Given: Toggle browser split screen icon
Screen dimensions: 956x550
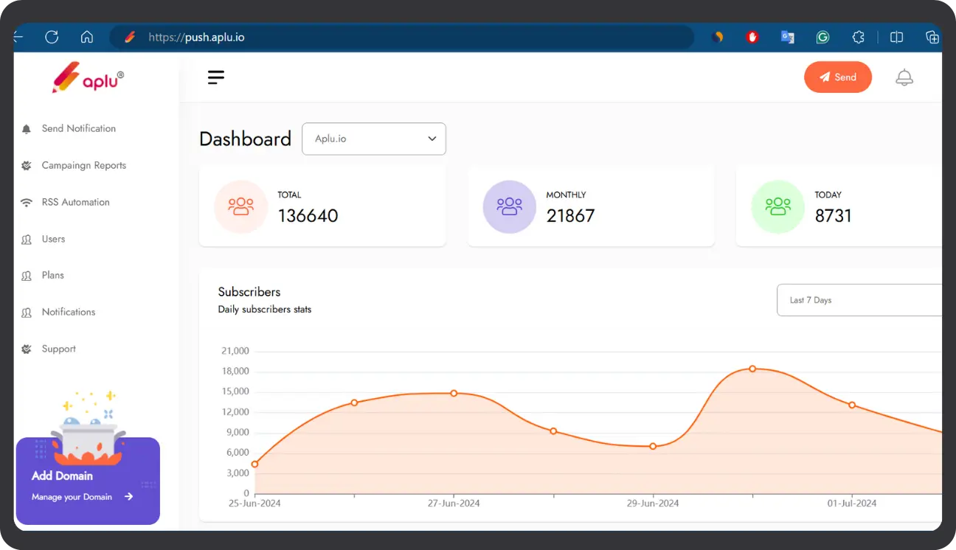Looking at the screenshot, I should pos(897,37).
